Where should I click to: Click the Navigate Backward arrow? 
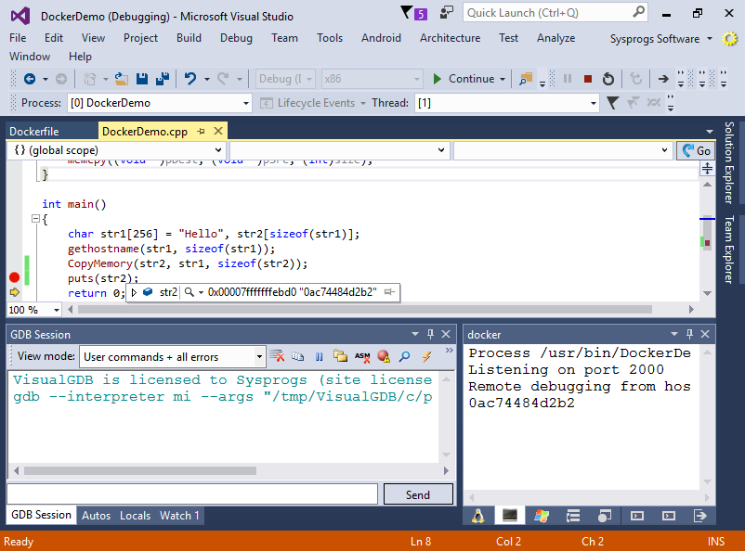30,79
